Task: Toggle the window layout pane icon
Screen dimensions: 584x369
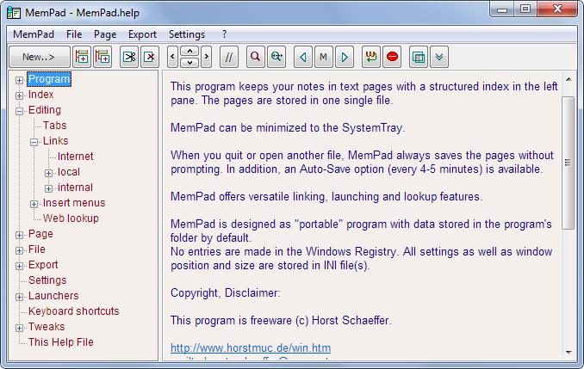Action: (x=419, y=57)
